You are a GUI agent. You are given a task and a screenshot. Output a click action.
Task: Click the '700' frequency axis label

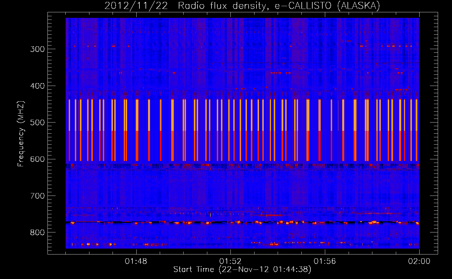tap(37, 196)
